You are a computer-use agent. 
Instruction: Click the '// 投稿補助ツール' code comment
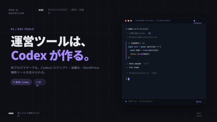[136, 43]
